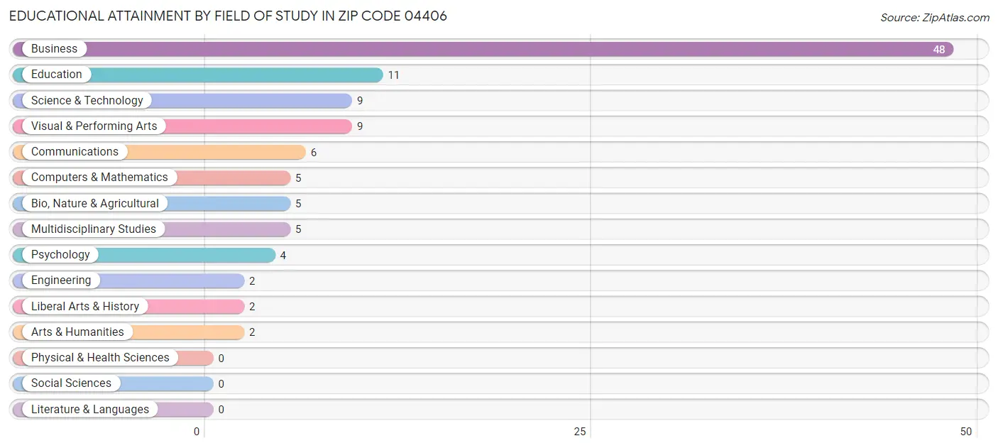This screenshot has width=998, height=448.
Task: Click the value 4 beside Psychology bar
Action: [283, 256]
